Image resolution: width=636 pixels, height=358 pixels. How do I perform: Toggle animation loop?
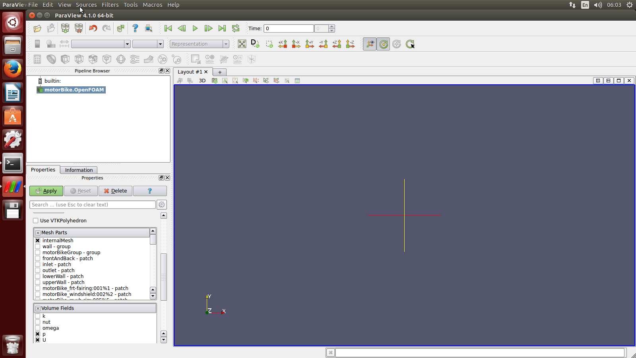[x=236, y=28]
